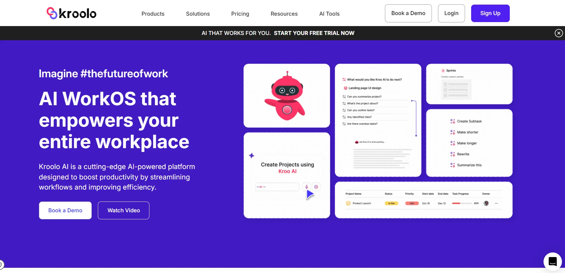The image size is (565, 273).
Task: Open the three-dot menu in project row
Action: coord(496,203)
